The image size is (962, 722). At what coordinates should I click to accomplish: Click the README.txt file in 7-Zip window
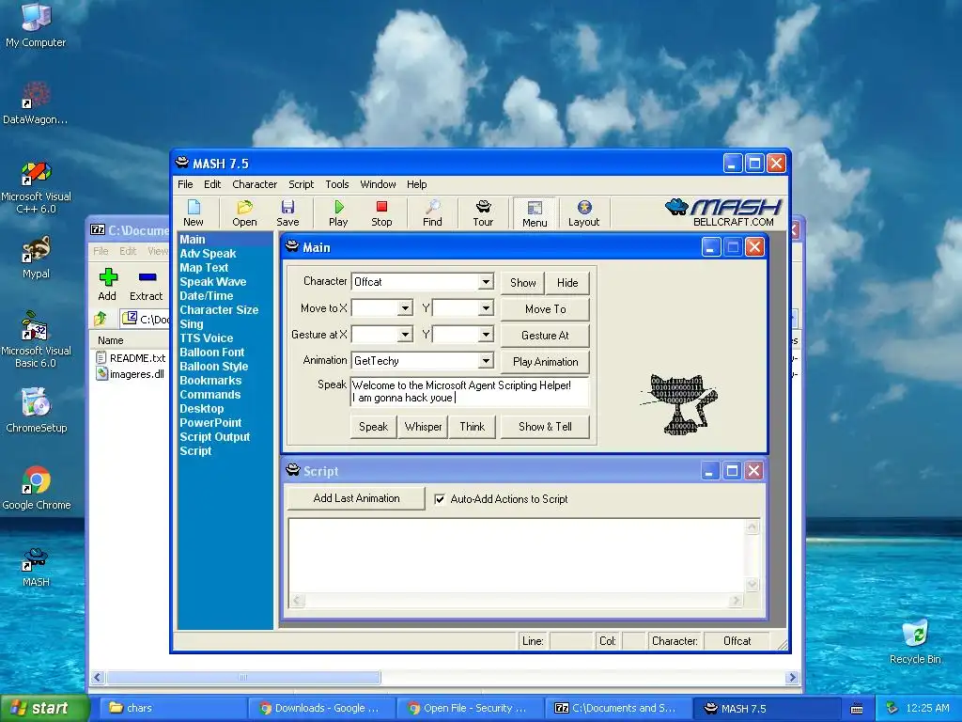click(x=131, y=358)
